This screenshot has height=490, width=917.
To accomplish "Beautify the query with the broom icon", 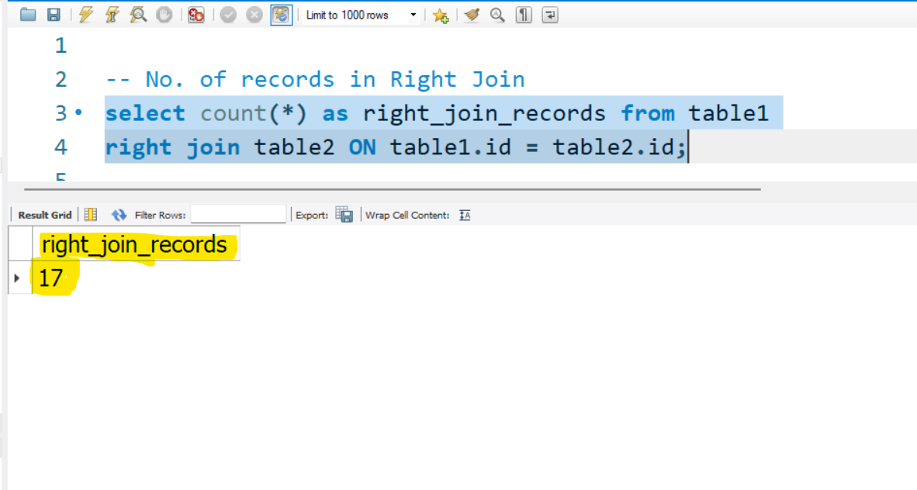I will click(472, 15).
